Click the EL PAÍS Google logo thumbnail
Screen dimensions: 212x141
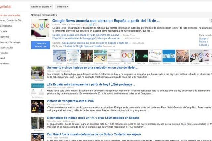pos(128,56)
